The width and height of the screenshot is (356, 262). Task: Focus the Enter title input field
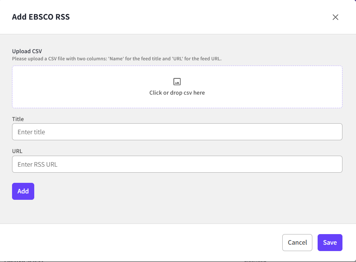pos(177,132)
